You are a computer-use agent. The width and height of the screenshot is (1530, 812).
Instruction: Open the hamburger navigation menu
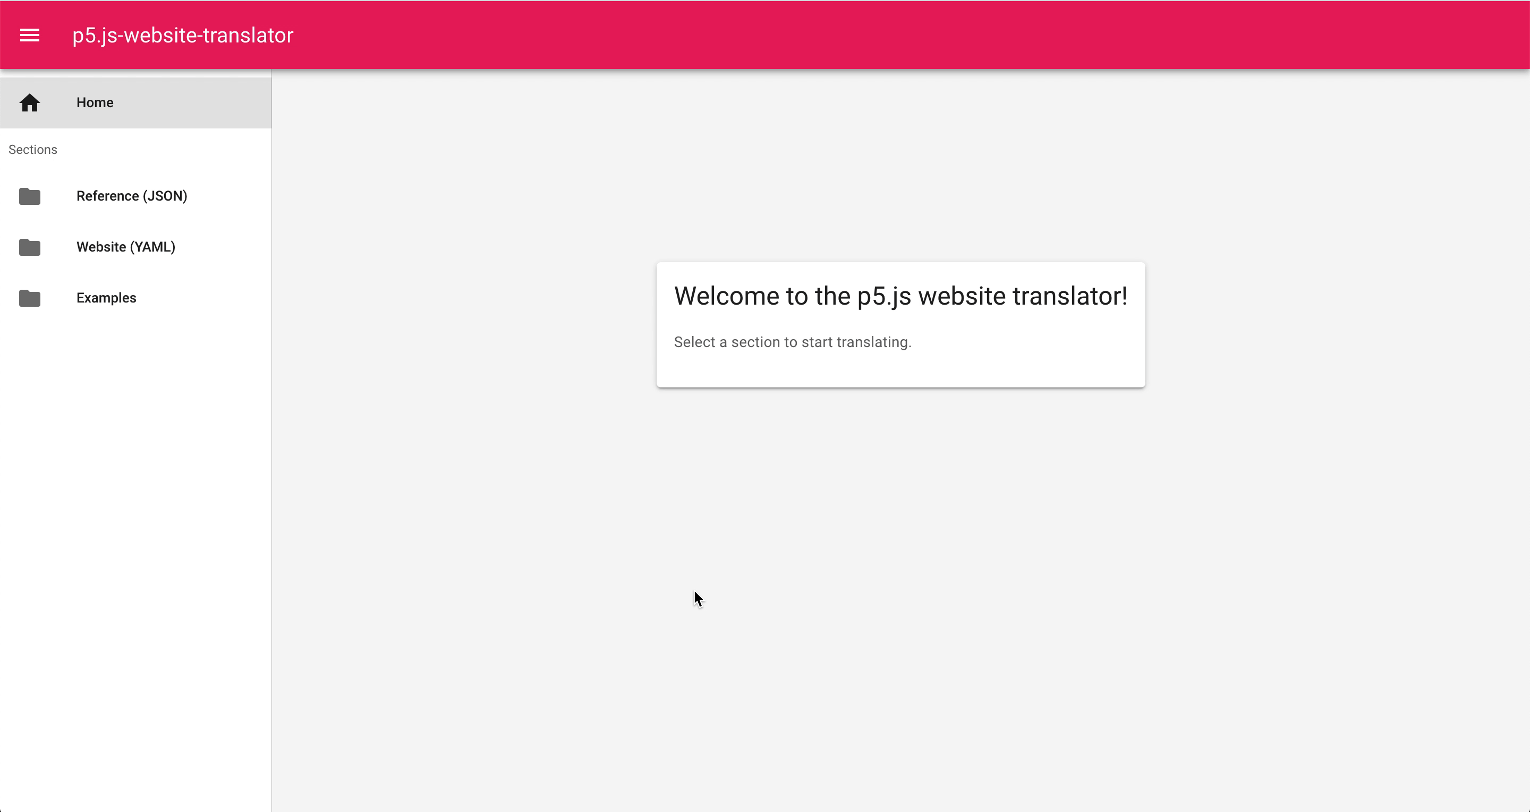(30, 35)
